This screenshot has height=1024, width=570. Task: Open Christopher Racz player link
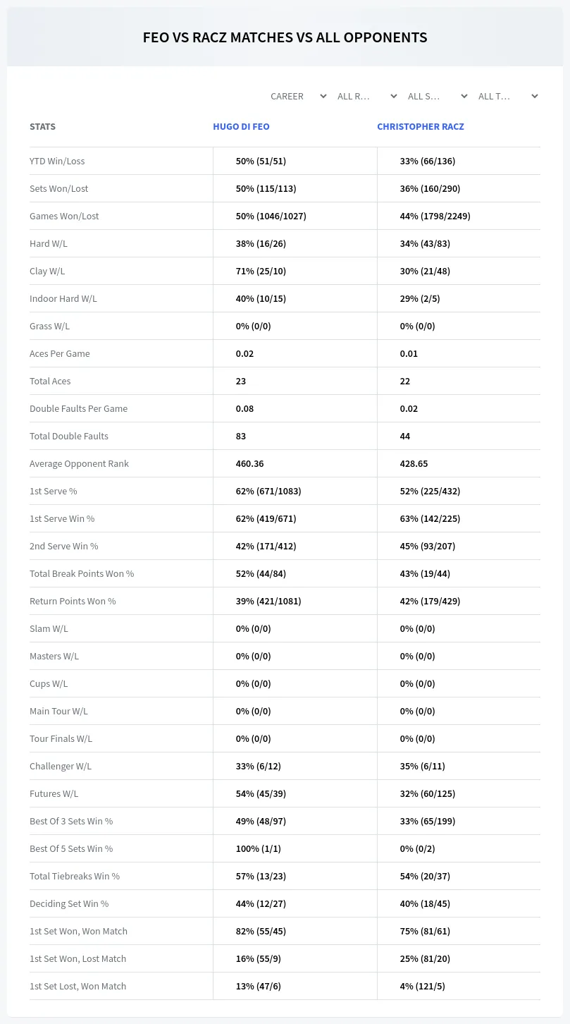click(421, 127)
